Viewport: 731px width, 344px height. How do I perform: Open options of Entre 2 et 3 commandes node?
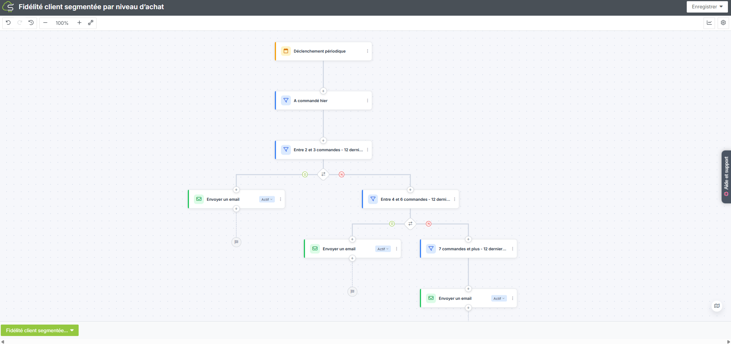coord(368,150)
